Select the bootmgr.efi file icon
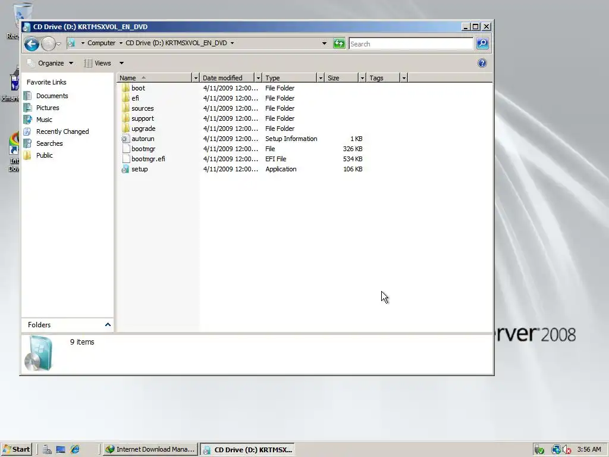Image resolution: width=609 pixels, height=457 pixels. (125, 158)
